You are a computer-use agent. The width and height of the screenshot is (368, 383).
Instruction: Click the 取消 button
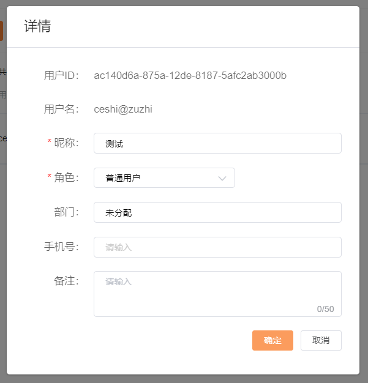[321, 340]
